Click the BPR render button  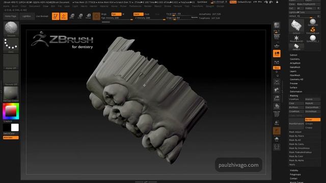[x=277, y=25]
